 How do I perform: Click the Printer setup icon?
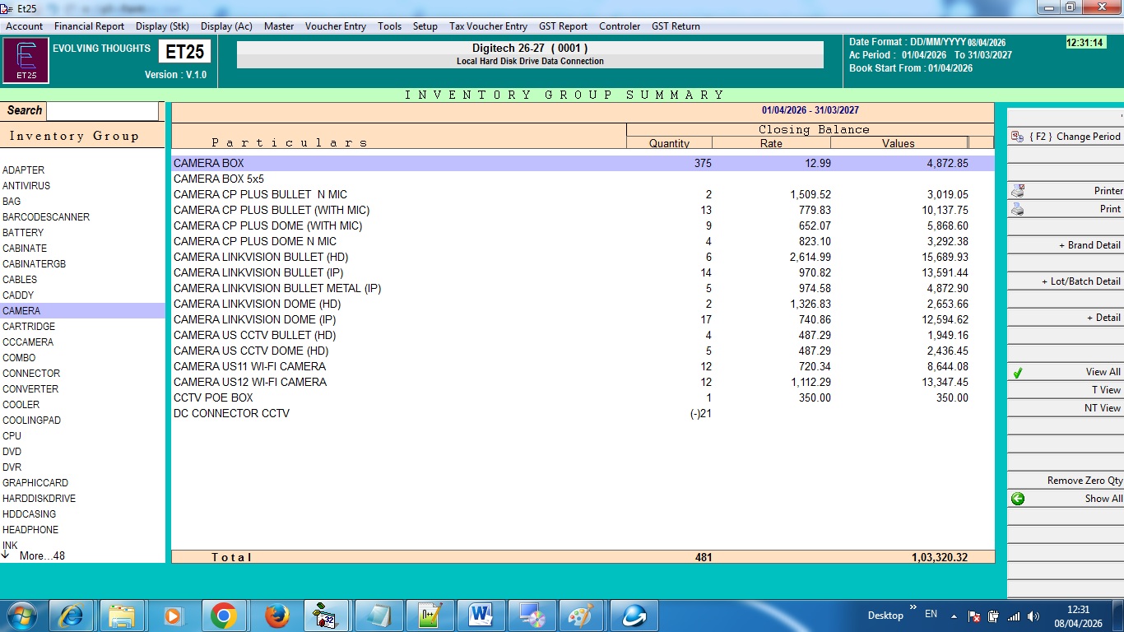click(1017, 191)
